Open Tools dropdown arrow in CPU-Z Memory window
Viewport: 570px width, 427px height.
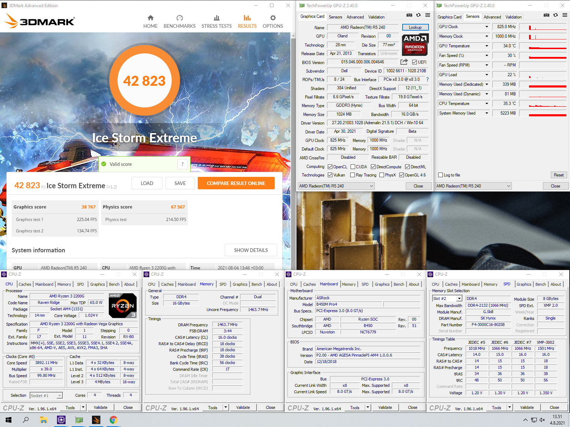pyautogui.click(x=225, y=407)
